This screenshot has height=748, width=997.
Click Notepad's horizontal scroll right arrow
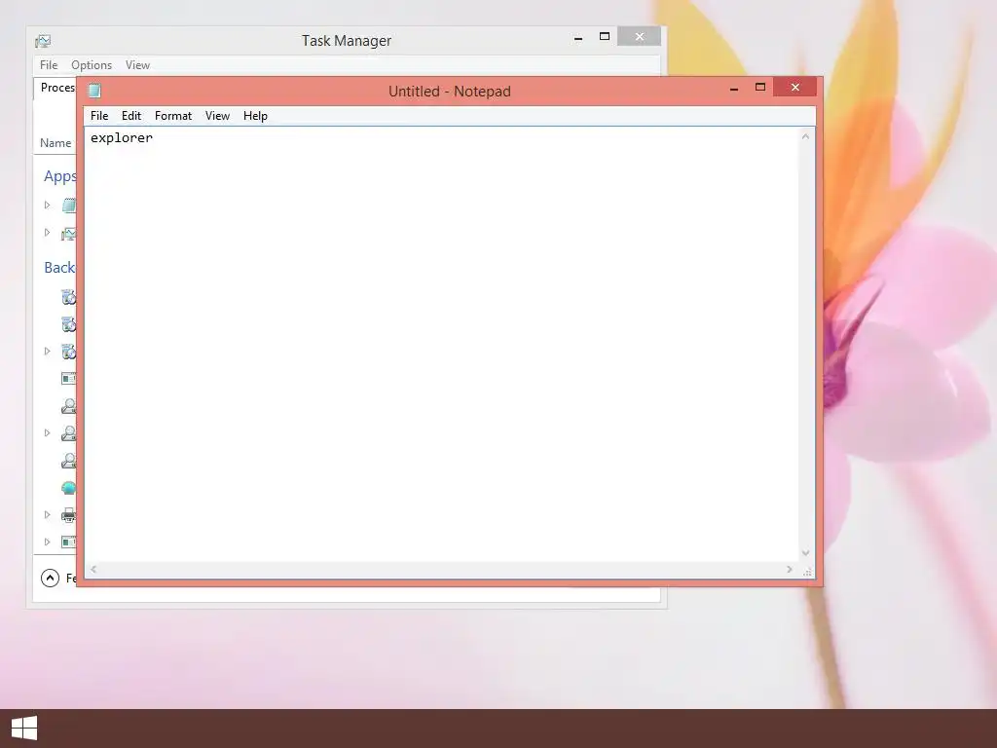789,569
